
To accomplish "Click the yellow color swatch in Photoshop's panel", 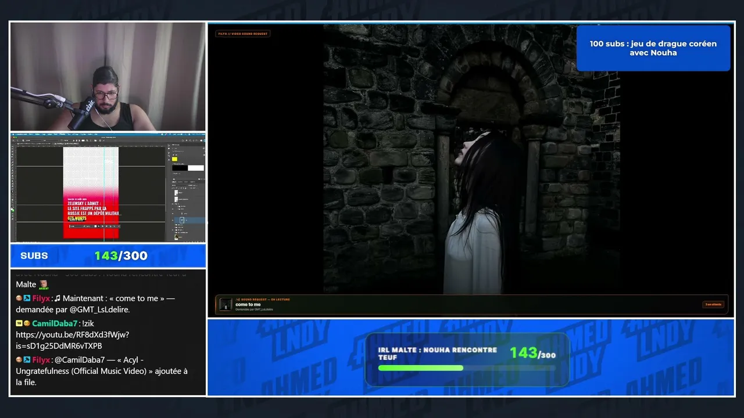I will [175, 158].
